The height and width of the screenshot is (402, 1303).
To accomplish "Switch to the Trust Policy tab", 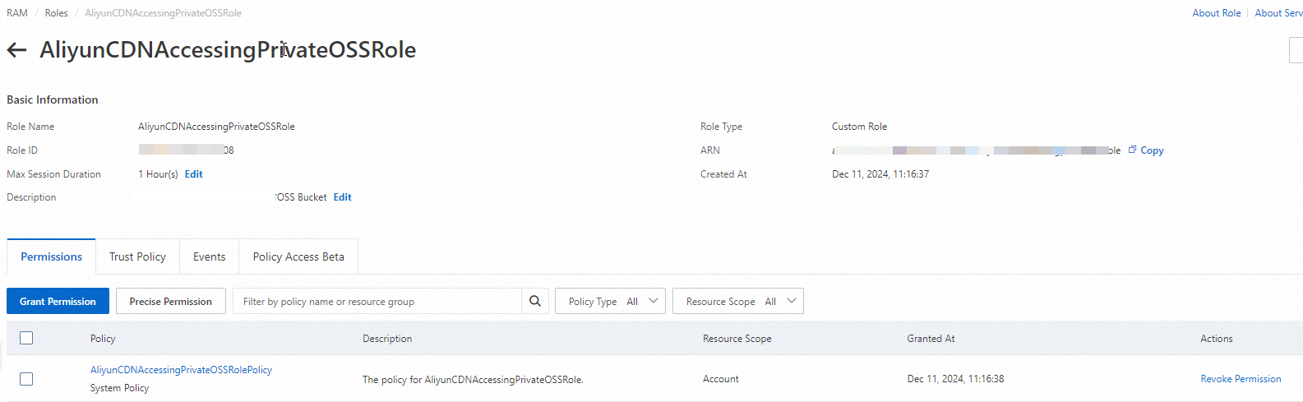I will tap(137, 256).
